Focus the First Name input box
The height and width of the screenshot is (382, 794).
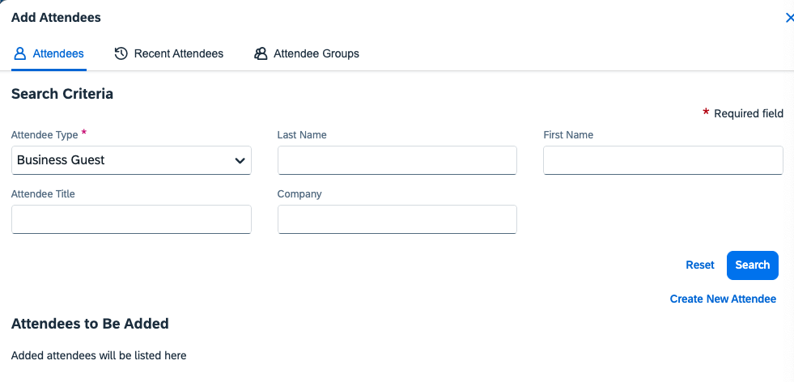(663, 160)
